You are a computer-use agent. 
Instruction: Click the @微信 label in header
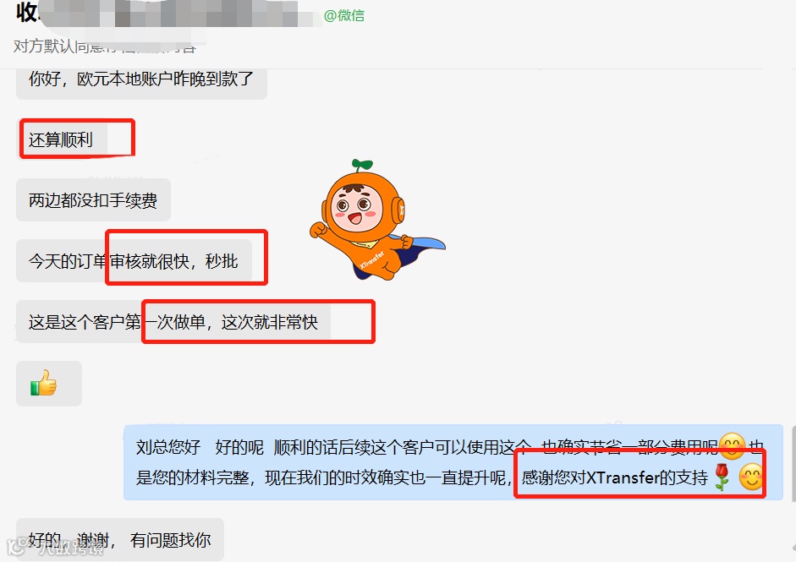tap(344, 16)
